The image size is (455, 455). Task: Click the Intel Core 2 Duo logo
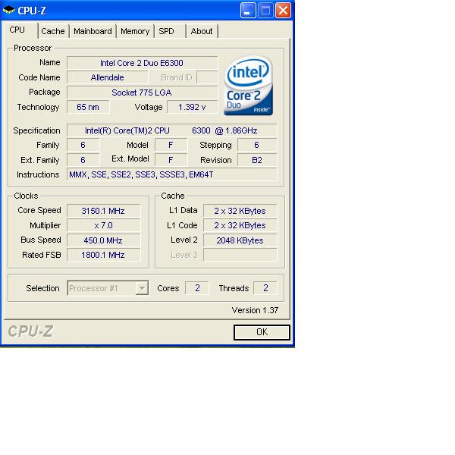point(249,85)
